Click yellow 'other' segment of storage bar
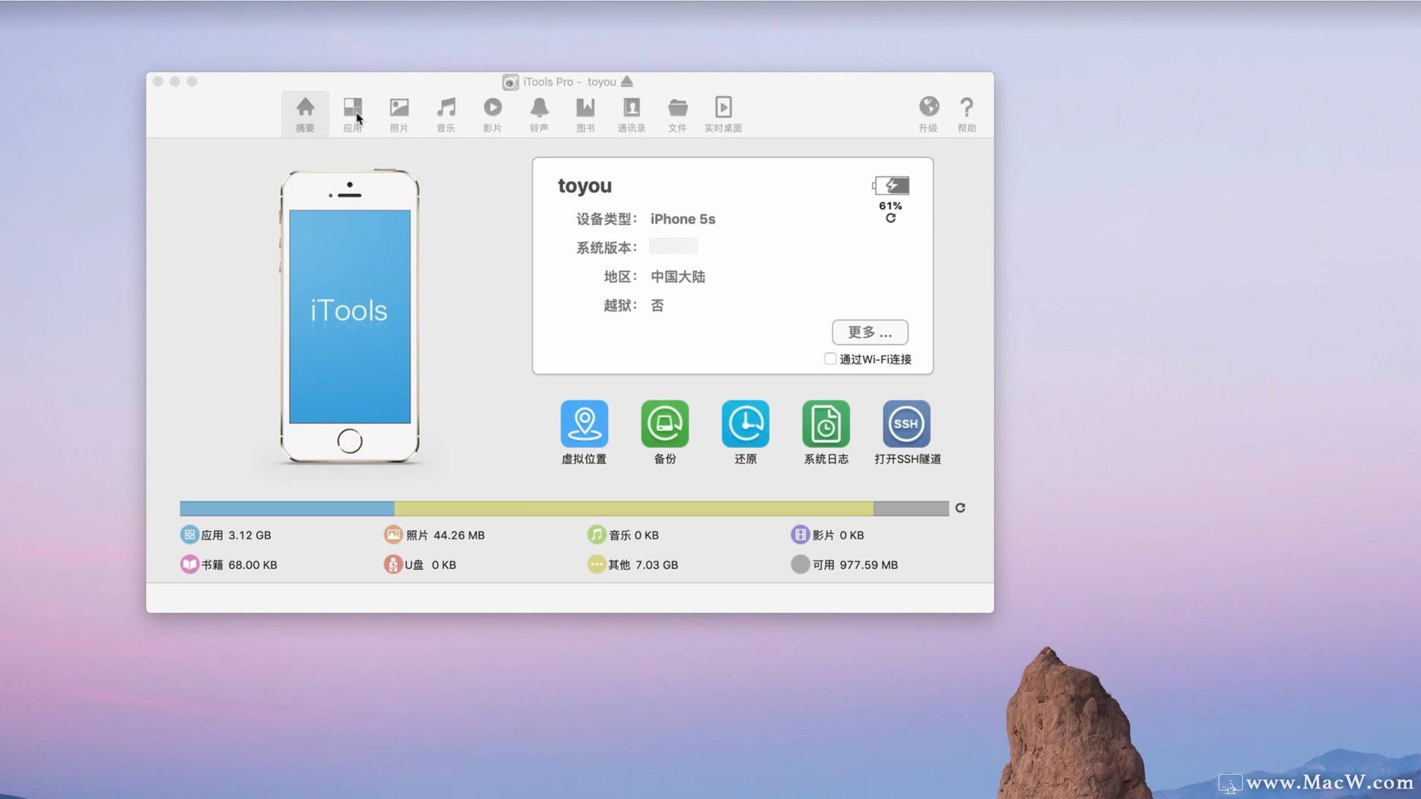The image size is (1421, 799). (x=634, y=508)
